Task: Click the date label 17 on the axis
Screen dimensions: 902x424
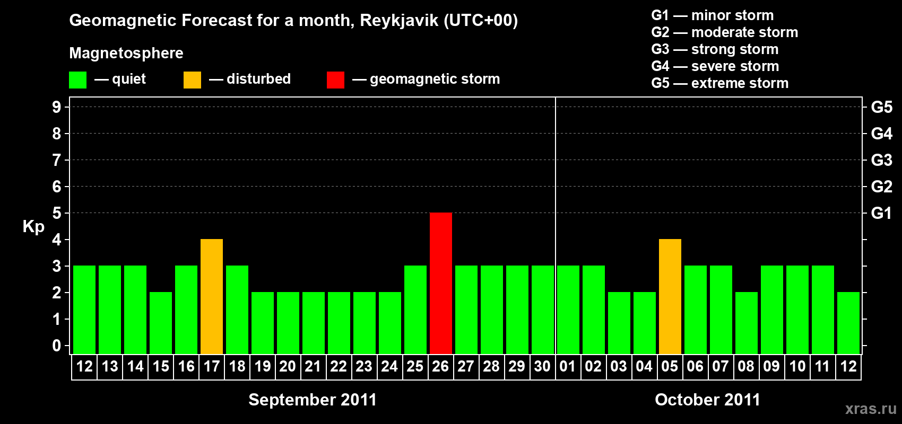Action: pos(212,366)
